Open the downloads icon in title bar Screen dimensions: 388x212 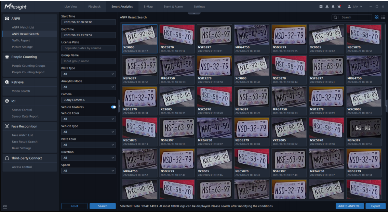tap(327, 7)
